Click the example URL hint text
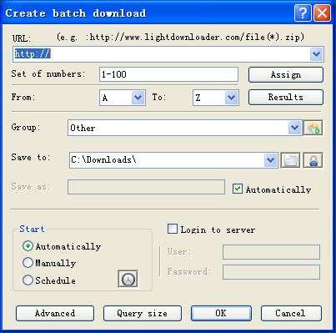 point(180,37)
